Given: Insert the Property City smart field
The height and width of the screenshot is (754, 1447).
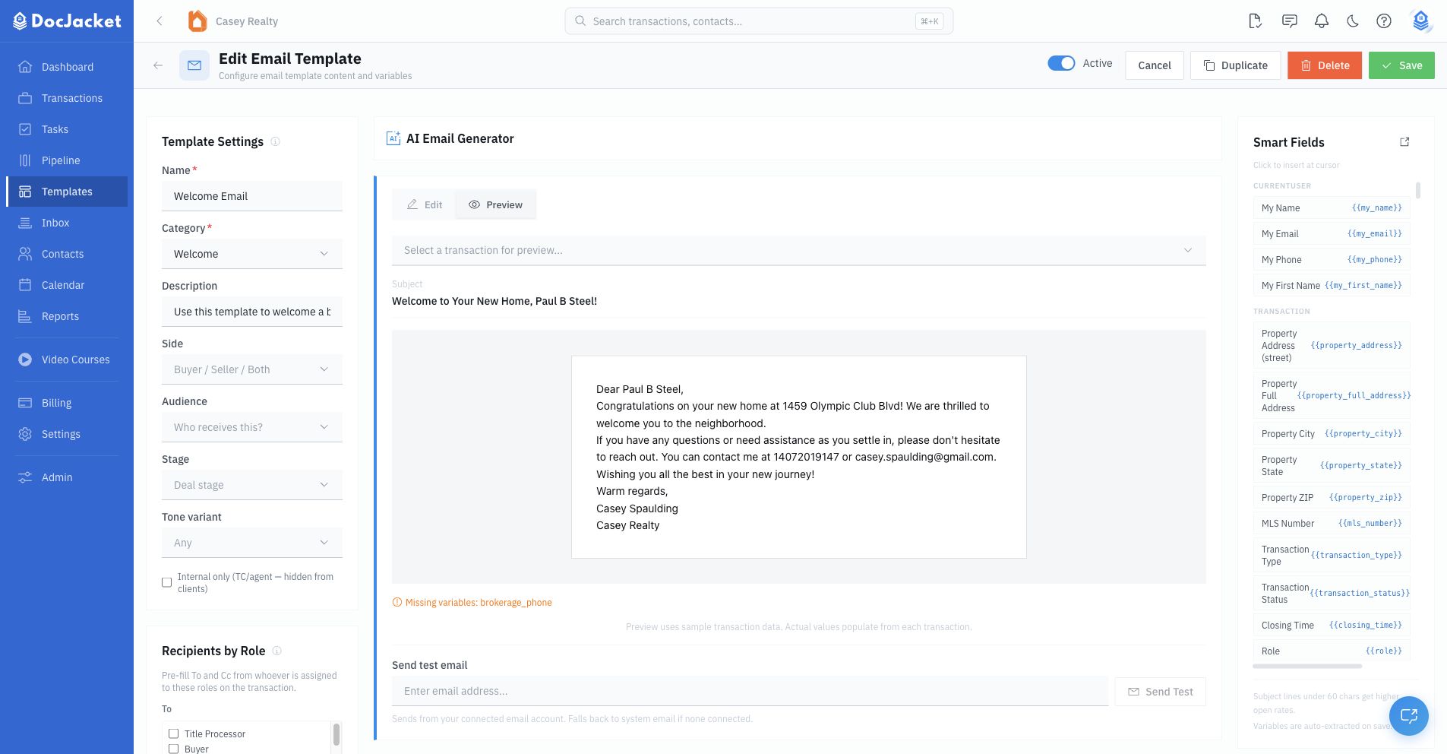Looking at the screenshot, I should [x=1332, y=433].
